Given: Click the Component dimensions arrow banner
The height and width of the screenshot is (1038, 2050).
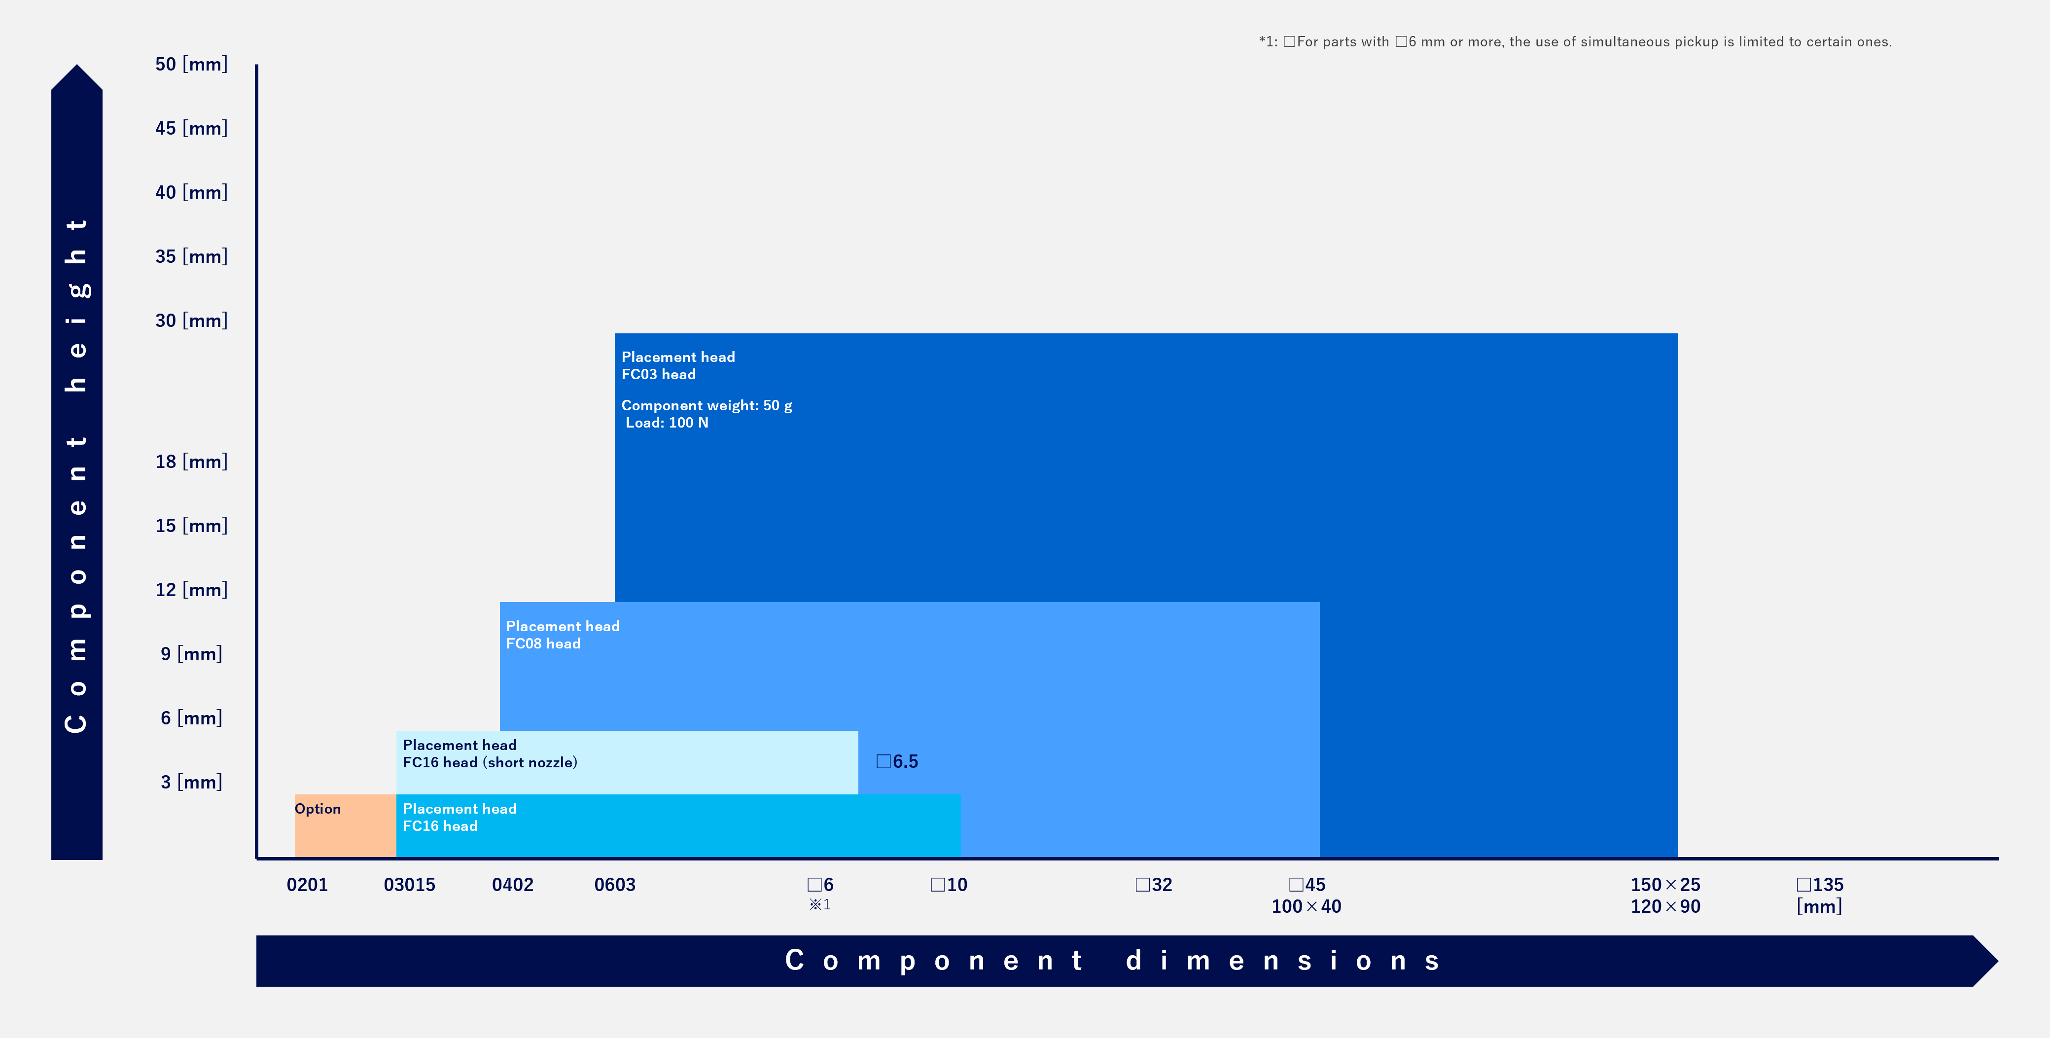Looking at the screenshot, I should [x=1114, y=961].
